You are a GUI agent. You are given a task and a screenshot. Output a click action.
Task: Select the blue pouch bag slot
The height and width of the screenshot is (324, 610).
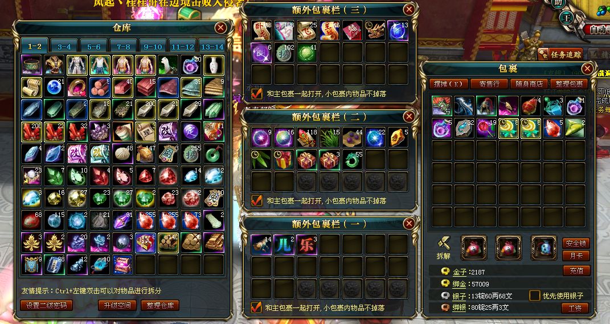tap(543, 248)
